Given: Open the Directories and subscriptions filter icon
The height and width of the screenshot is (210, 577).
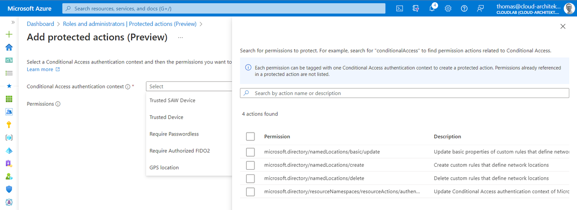Looking at the screenshot, I should click(416, 9).
